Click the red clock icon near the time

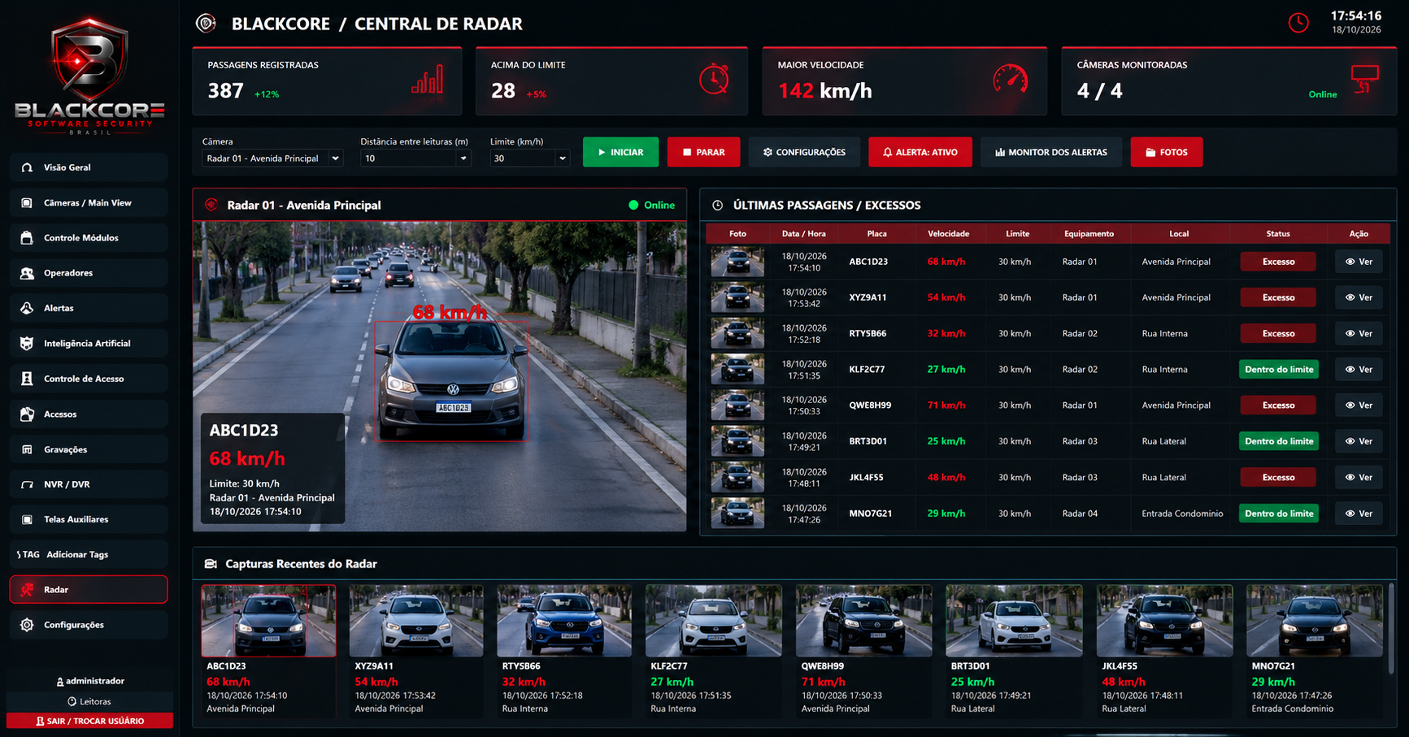pyautogui.click(x=1298, y=23)
